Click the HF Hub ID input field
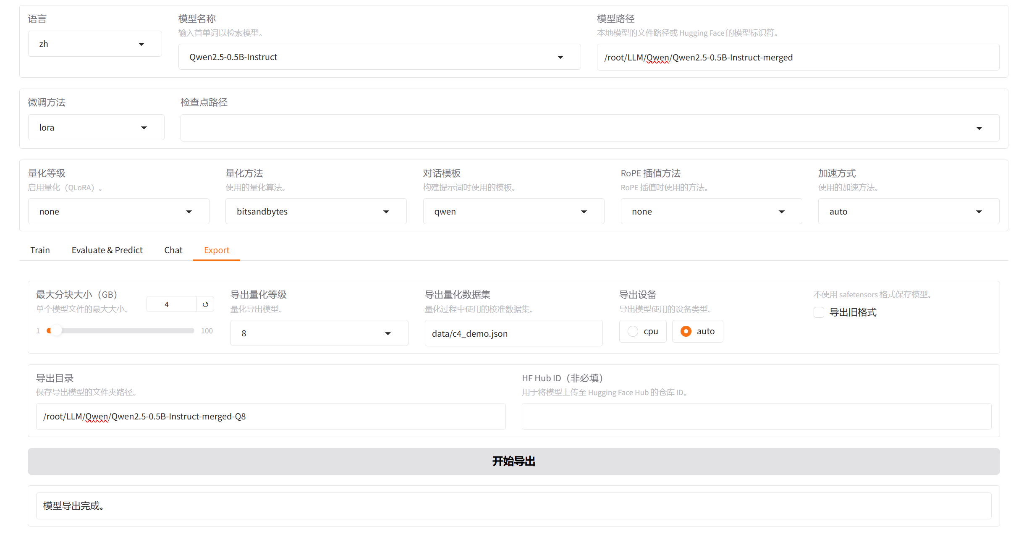Screen dimensions: 1029x537 (x=756, y=417)
